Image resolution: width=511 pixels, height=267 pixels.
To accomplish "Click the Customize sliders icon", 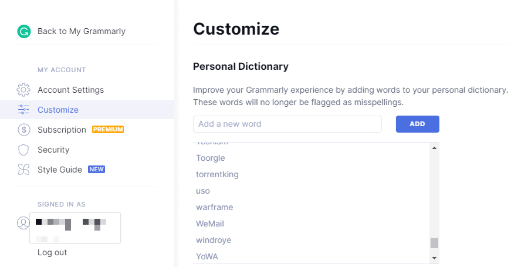I will coord(23,110).
